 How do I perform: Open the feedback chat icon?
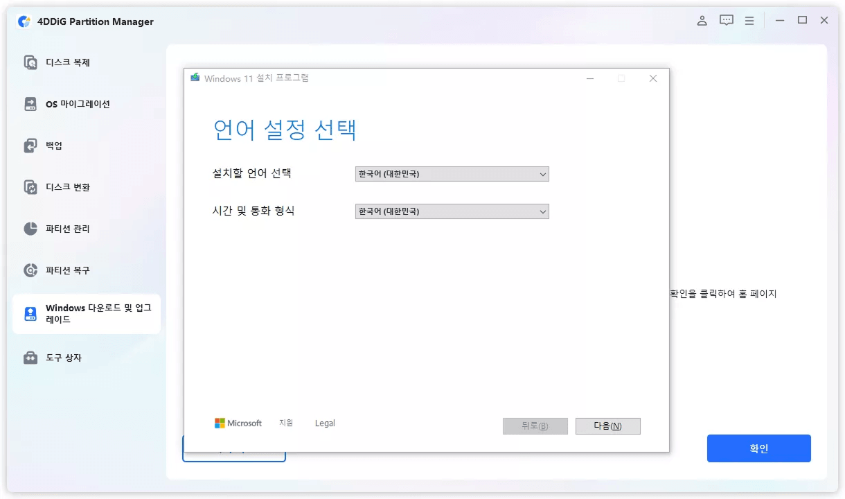click(726, 20)
